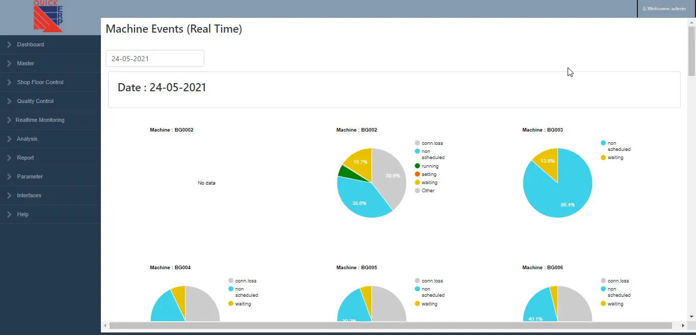Open Shop Floor Control menu
696x335 pixels.
click(x=50, y=82)
